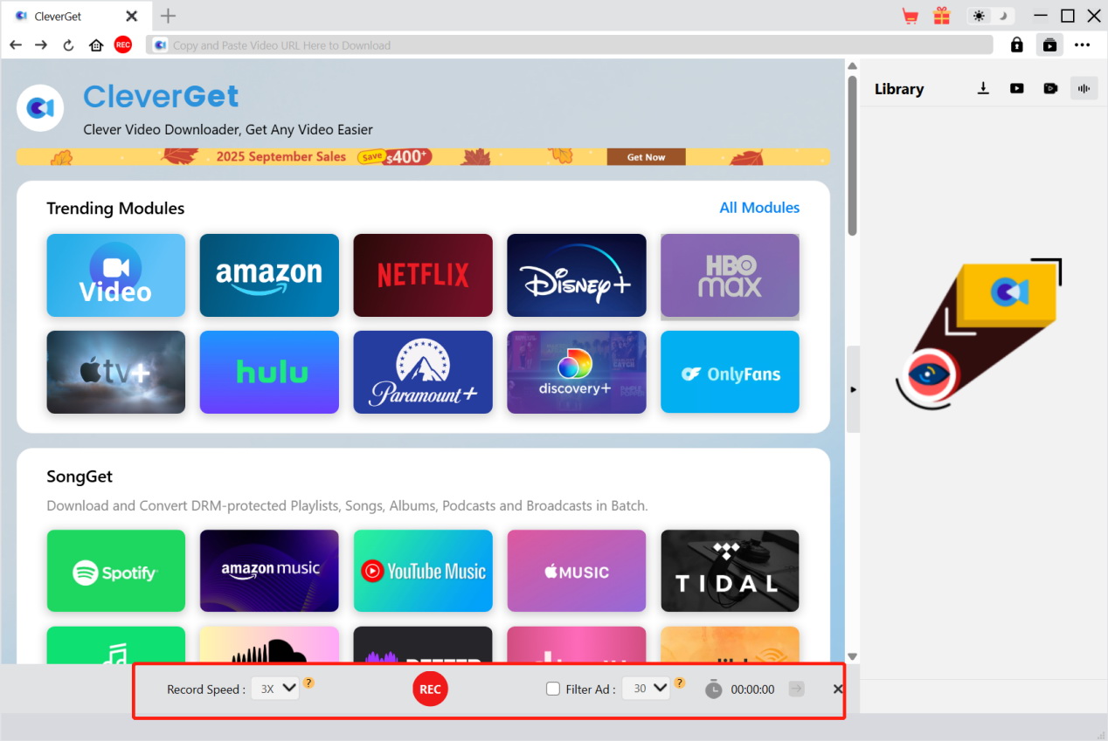This screenshot has height=741, width=1108.
Task: Open the gift box icon
Action: [x=941, y=16]
